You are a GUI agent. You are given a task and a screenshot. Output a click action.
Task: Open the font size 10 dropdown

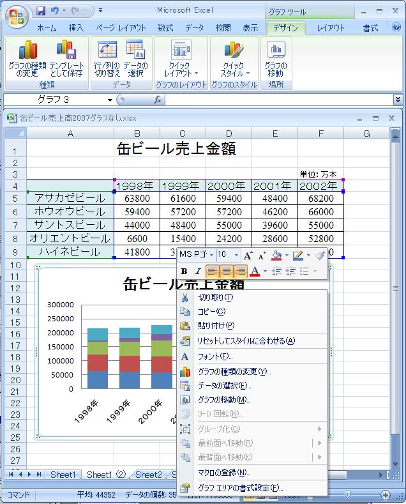(x=236, y=256)
